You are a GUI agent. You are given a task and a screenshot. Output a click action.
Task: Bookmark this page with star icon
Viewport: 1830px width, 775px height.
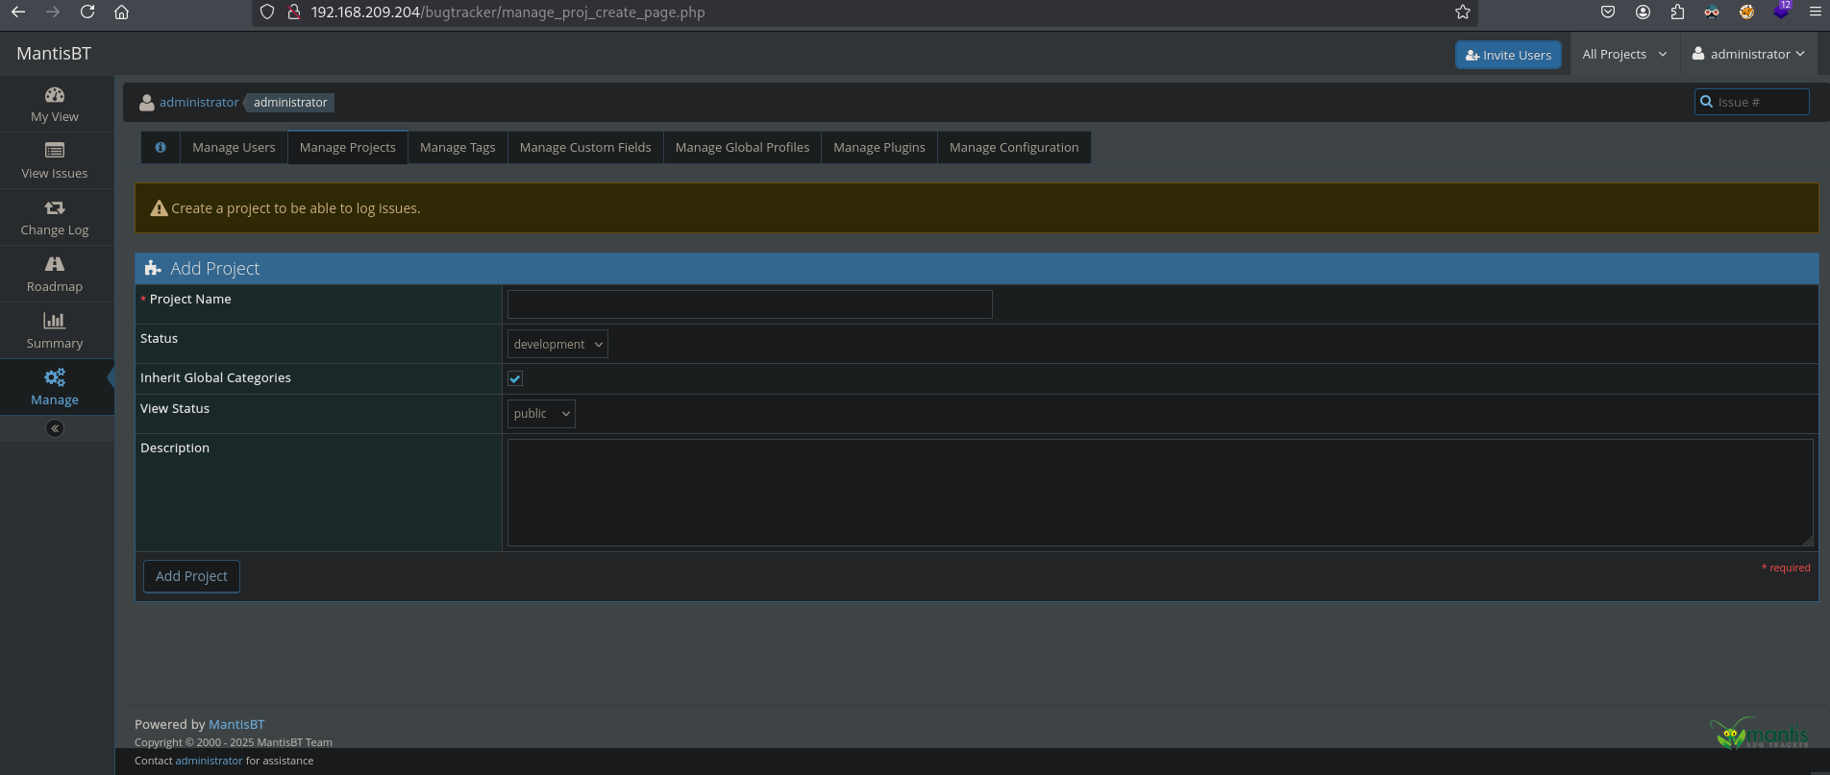[x=1462, y=12]
